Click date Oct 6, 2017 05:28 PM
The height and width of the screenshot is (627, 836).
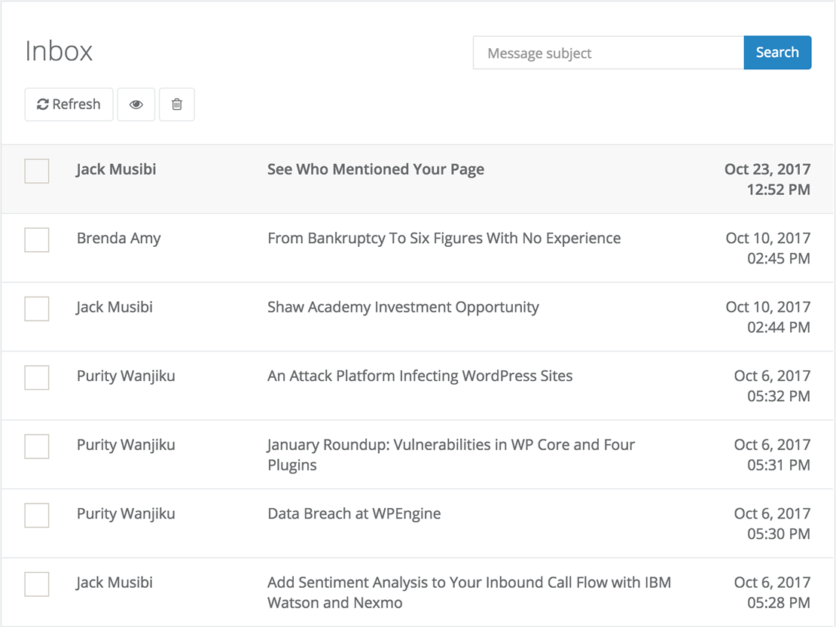click(x=772, y=592)
